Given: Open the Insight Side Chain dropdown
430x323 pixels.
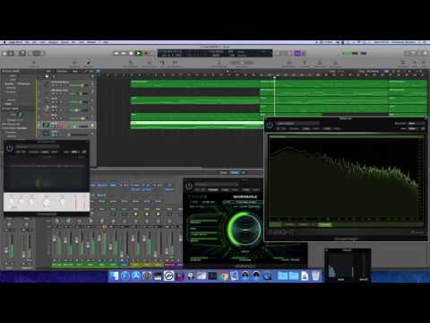Looking at the screenshot, I should (x=416, y=123).
